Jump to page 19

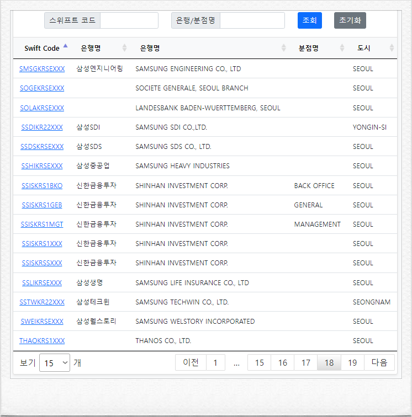click(352, 362)
